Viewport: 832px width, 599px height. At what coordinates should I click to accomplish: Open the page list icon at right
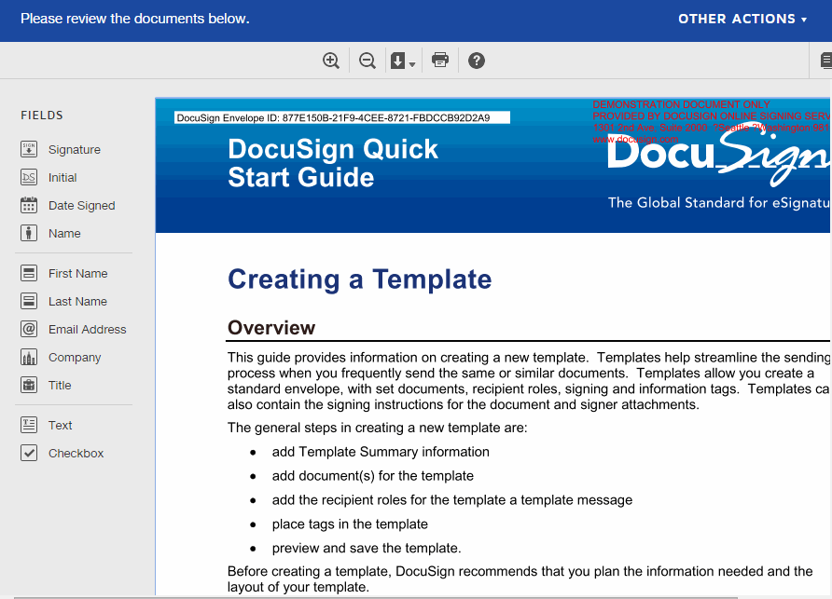825,61
